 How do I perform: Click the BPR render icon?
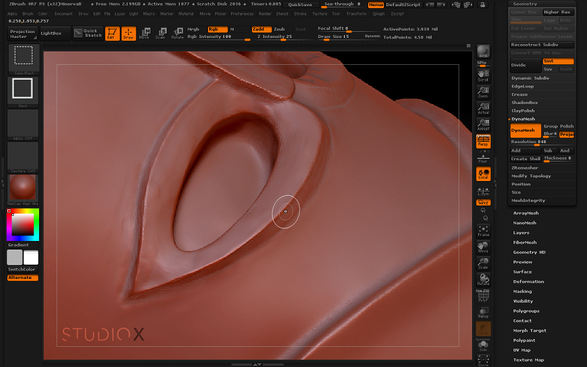click(483, 51)
